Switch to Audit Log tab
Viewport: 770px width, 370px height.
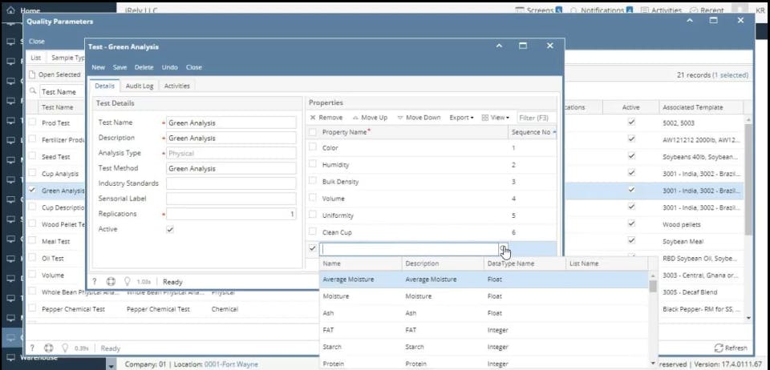tap(140, 86)
